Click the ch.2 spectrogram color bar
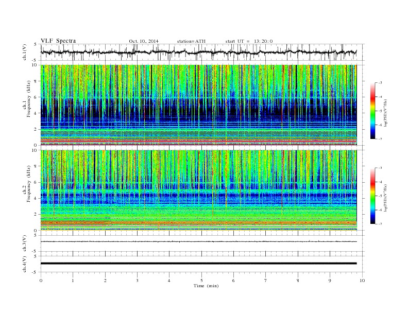This screenshot has height=315, width=408. (x=372, y=196)
